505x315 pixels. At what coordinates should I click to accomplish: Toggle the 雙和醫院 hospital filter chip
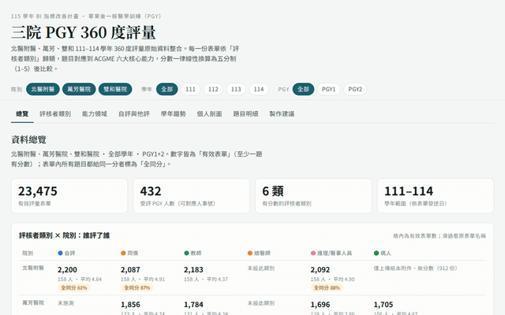(115, 89)
